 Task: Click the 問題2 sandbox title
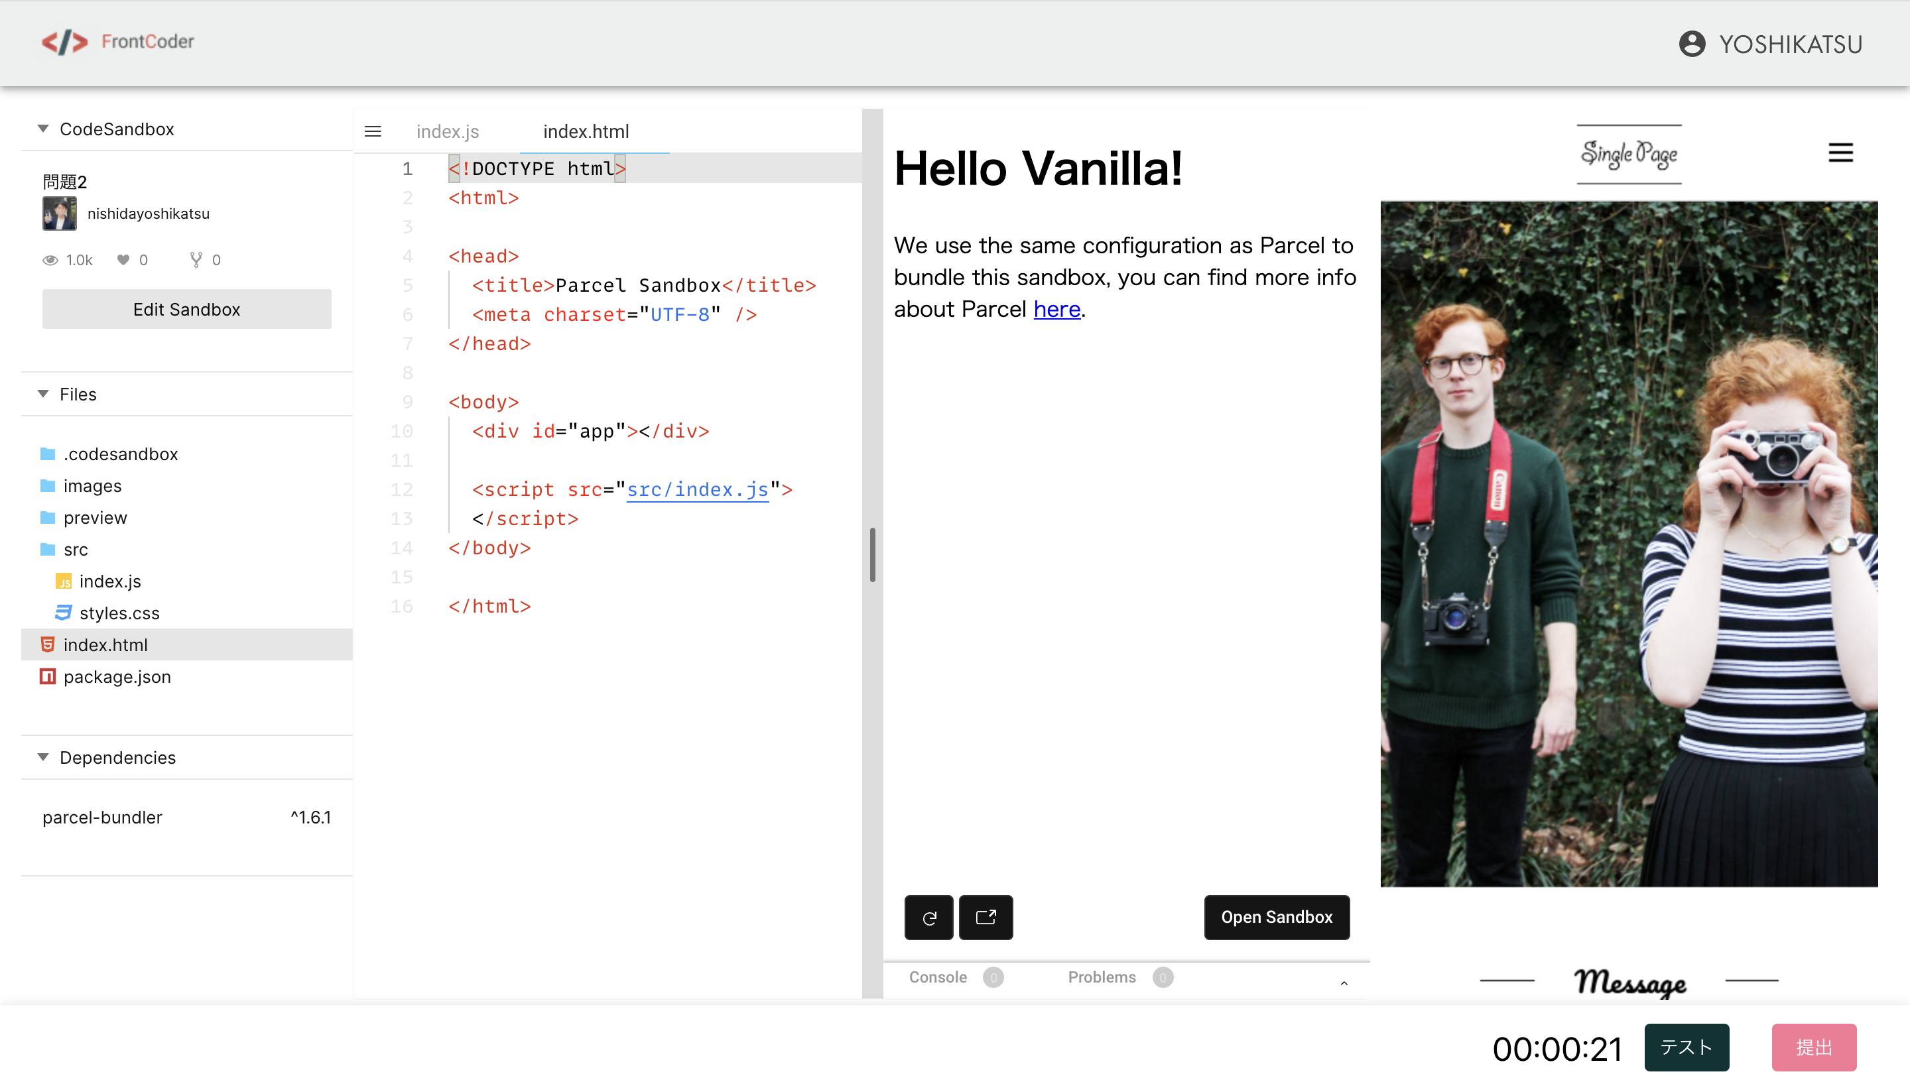click(65, 182)
